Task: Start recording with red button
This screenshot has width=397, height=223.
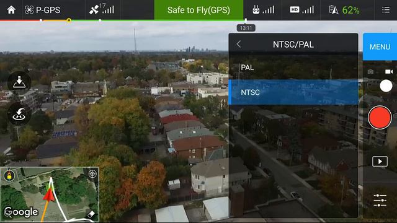Action: pos(379,118)
